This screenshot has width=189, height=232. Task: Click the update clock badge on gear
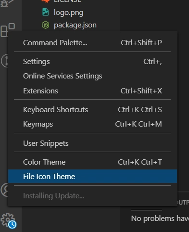click(x=12, y=224)
